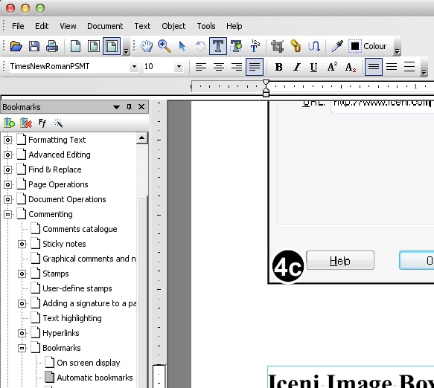
Task: Print the document using the printer icon
Action: point(52,46)
